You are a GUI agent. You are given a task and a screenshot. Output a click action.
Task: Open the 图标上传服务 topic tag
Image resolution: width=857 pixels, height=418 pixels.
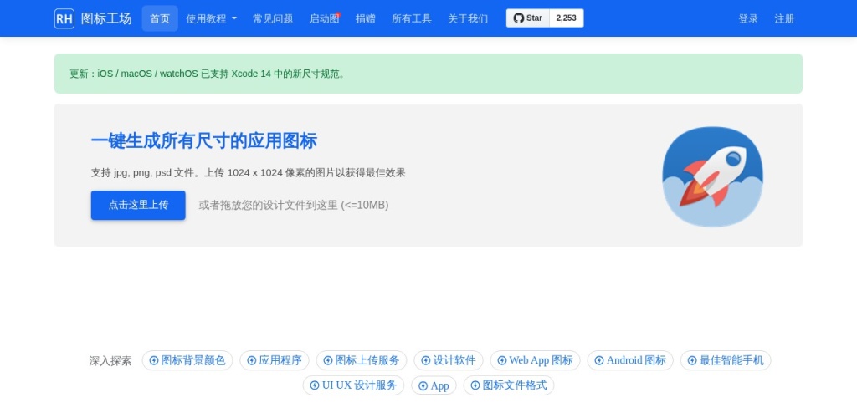[x=362, y=360]
